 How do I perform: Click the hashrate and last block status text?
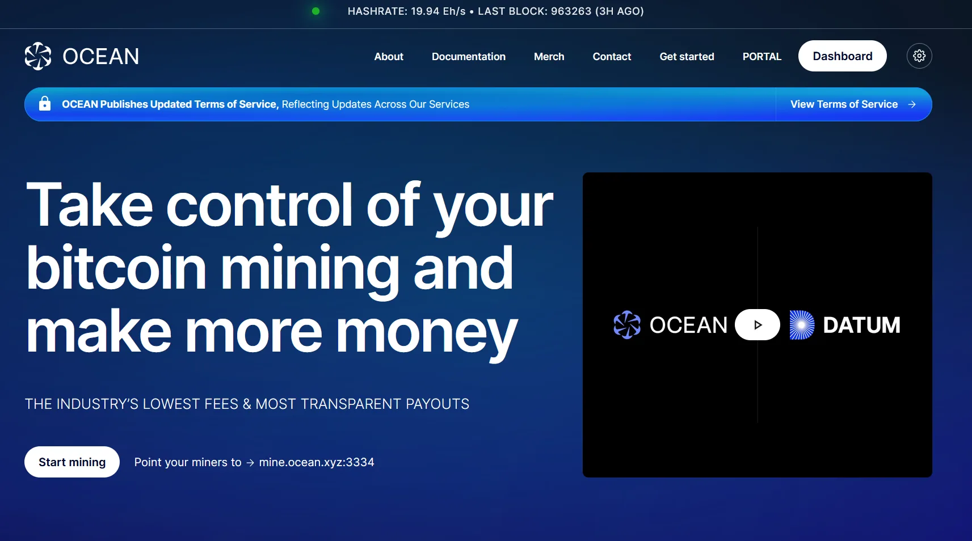pos(496,11)
